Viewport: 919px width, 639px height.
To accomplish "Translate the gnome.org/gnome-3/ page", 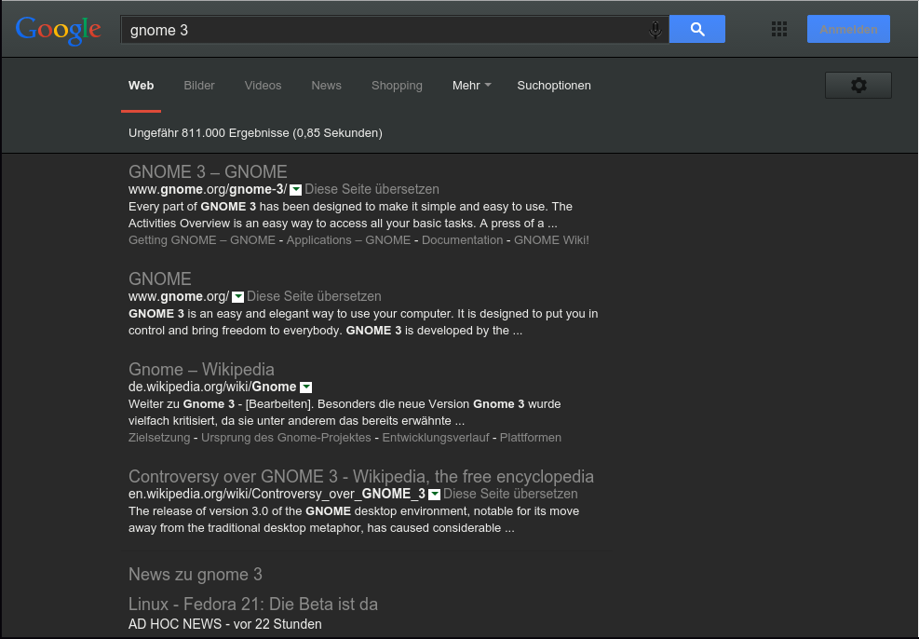I will pyautogui.click(x=372, y=189).
